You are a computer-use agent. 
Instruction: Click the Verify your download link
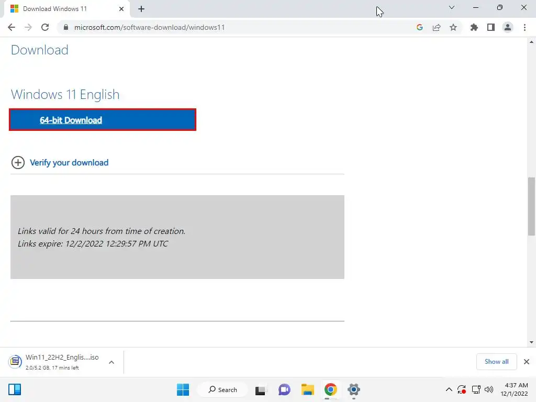[69, 163]
